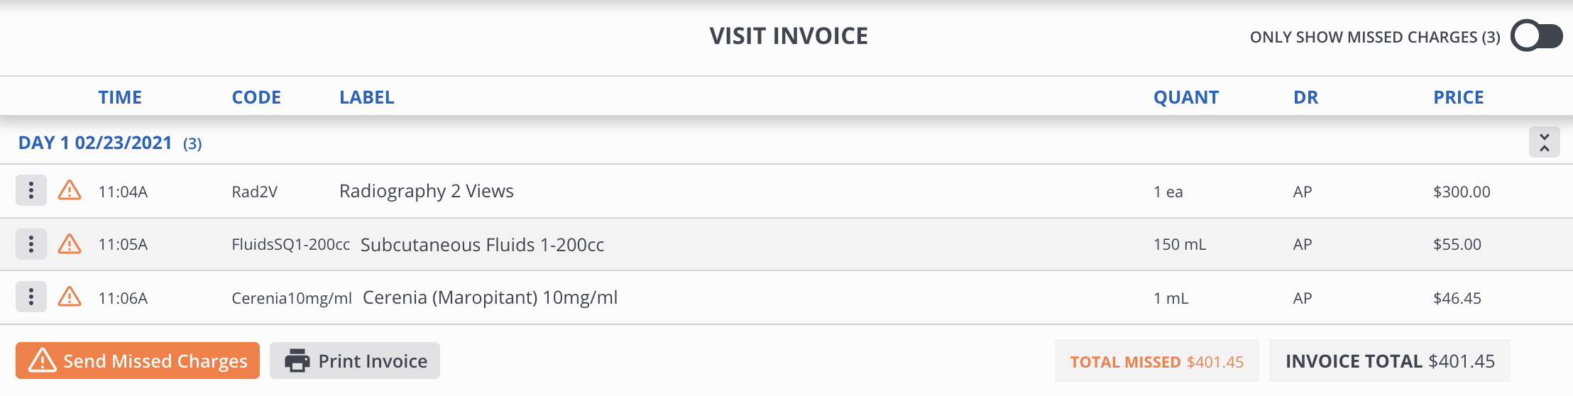
Task: Sort by the PRICE column header
Action: (1458, 97)
